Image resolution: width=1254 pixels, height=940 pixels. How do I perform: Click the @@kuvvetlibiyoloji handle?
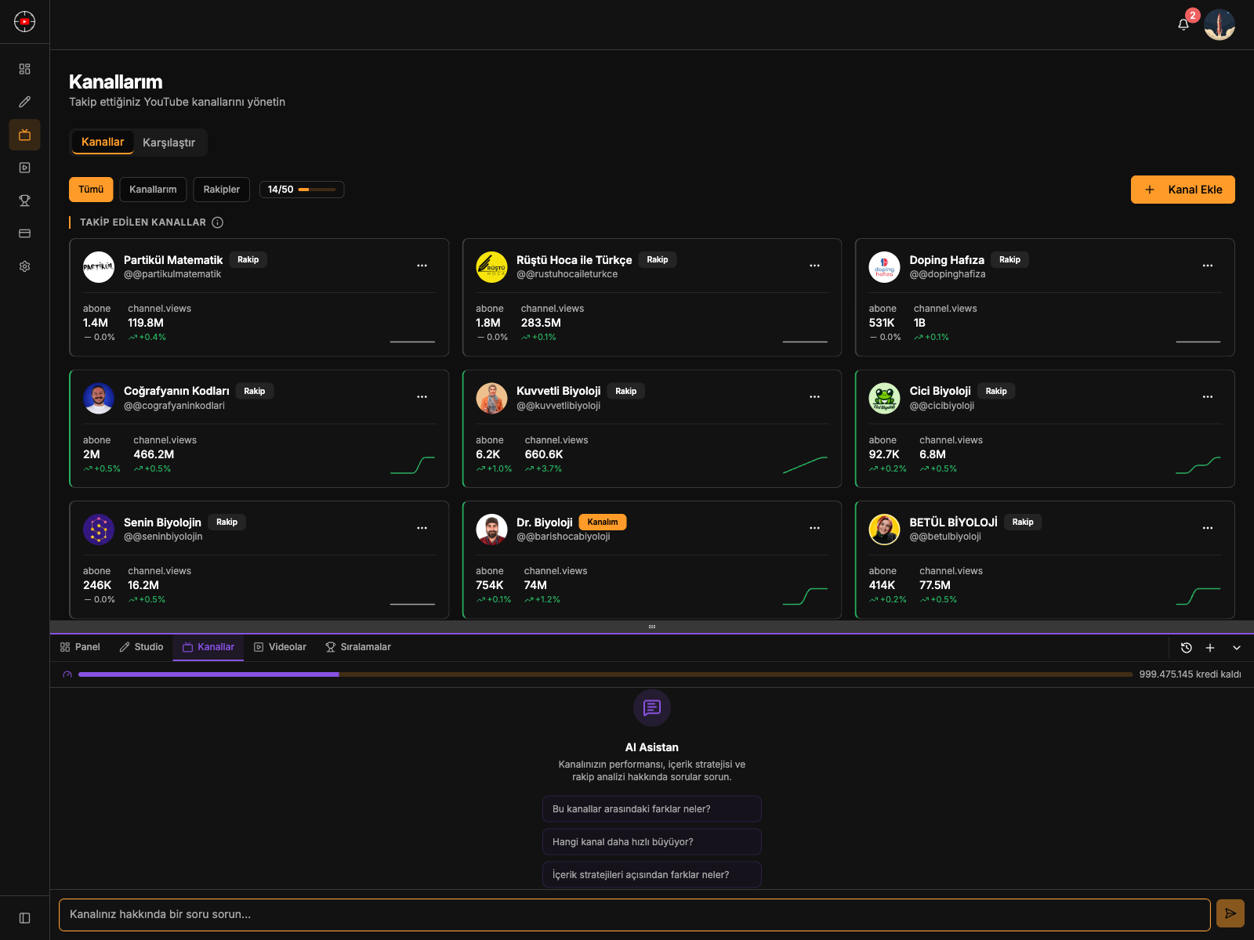(x=559, y=406)
